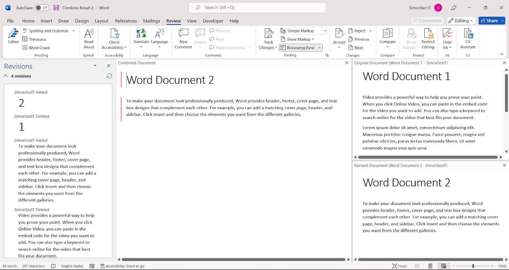Viewport: 509px width, 270px height.
Task: Click the Translate icon
Action: [141, 33]
